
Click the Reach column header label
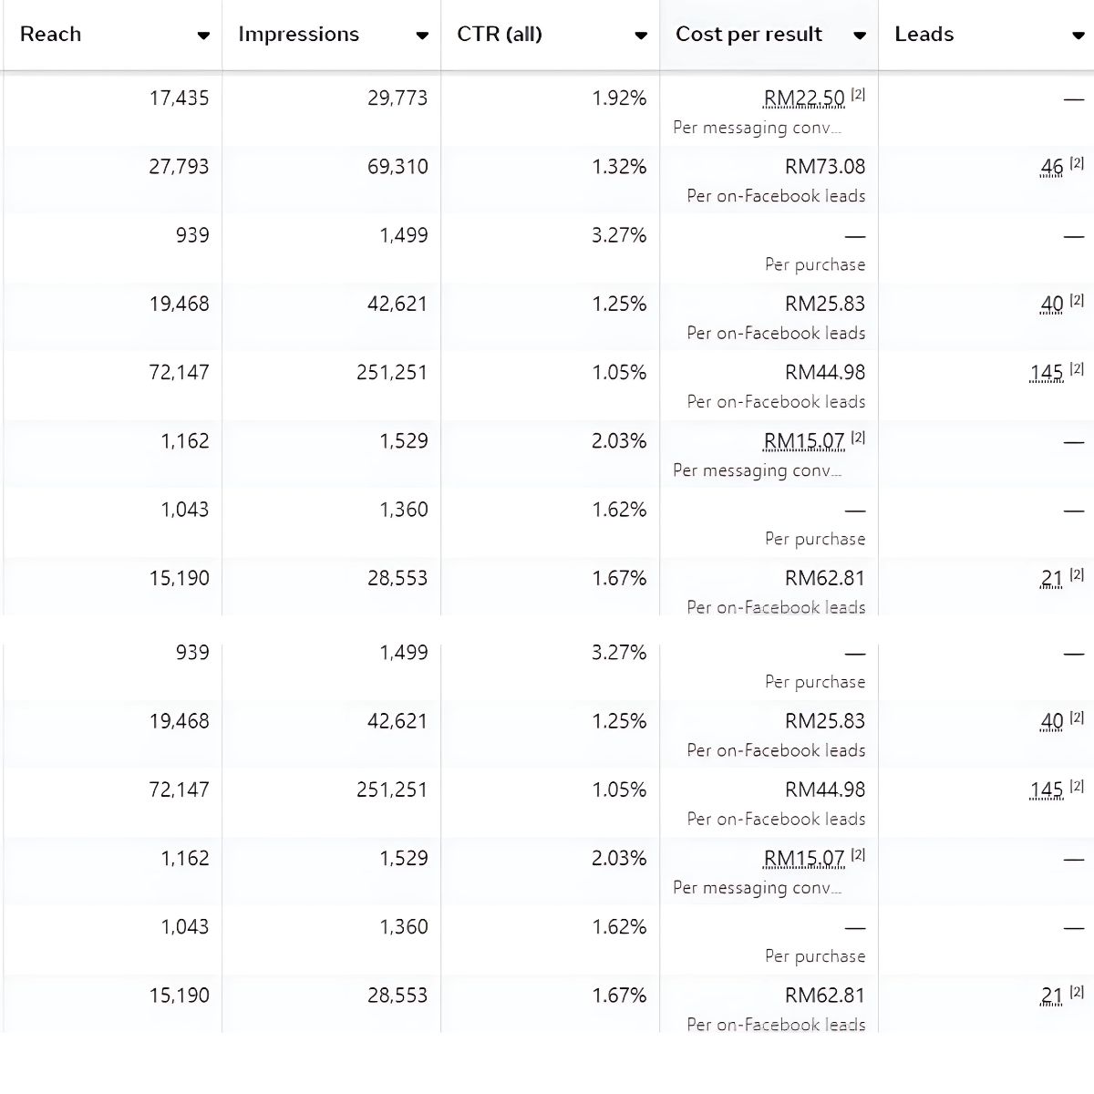(x=51, y=35)
